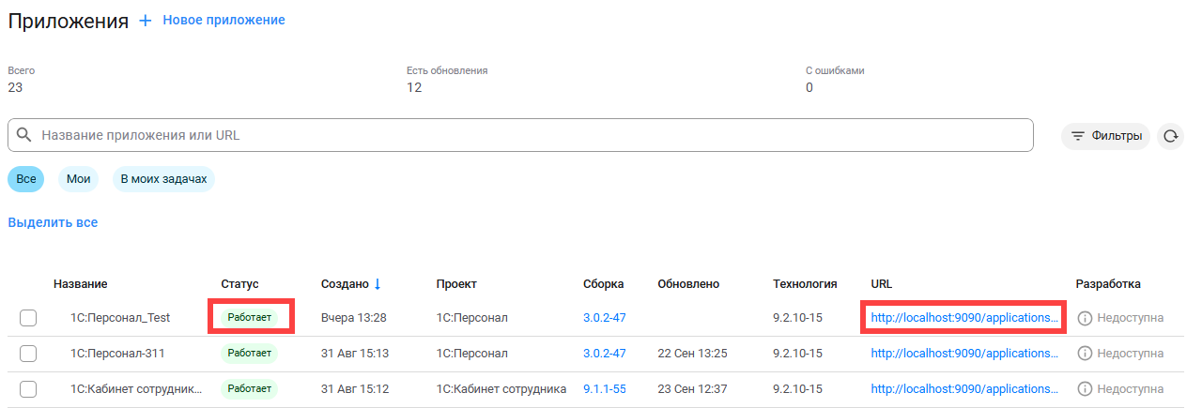Click the 23 Сен 12:37 updated date
Screen dimensions: 1202x408
[x=691, y=389]
